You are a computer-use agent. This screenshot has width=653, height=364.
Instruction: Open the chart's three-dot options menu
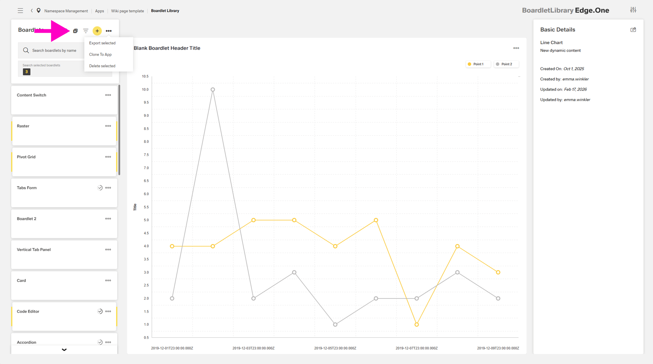(516, 48)
